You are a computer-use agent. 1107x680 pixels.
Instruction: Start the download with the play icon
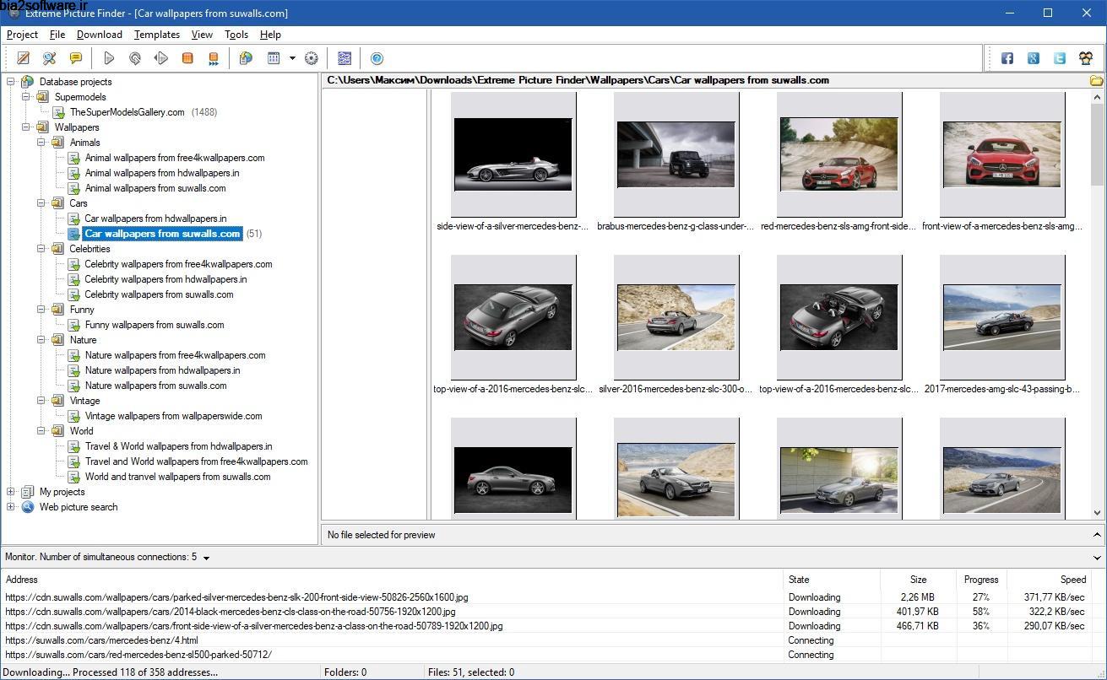tap(108, 57)
